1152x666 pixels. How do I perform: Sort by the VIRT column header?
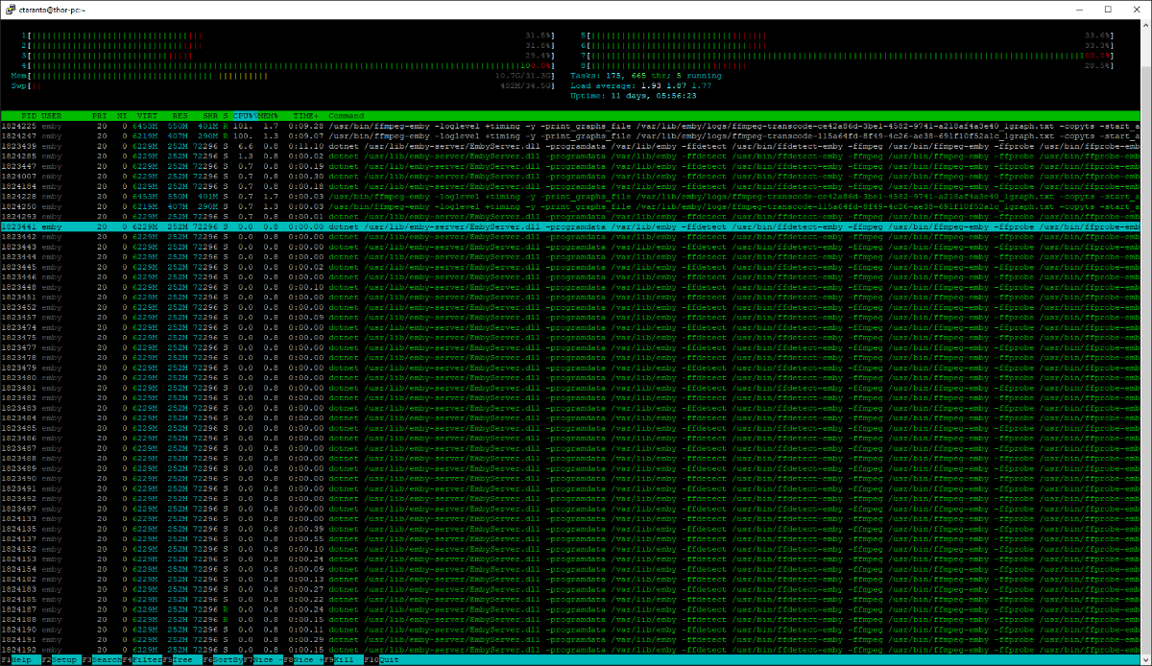tap(147, 115)
